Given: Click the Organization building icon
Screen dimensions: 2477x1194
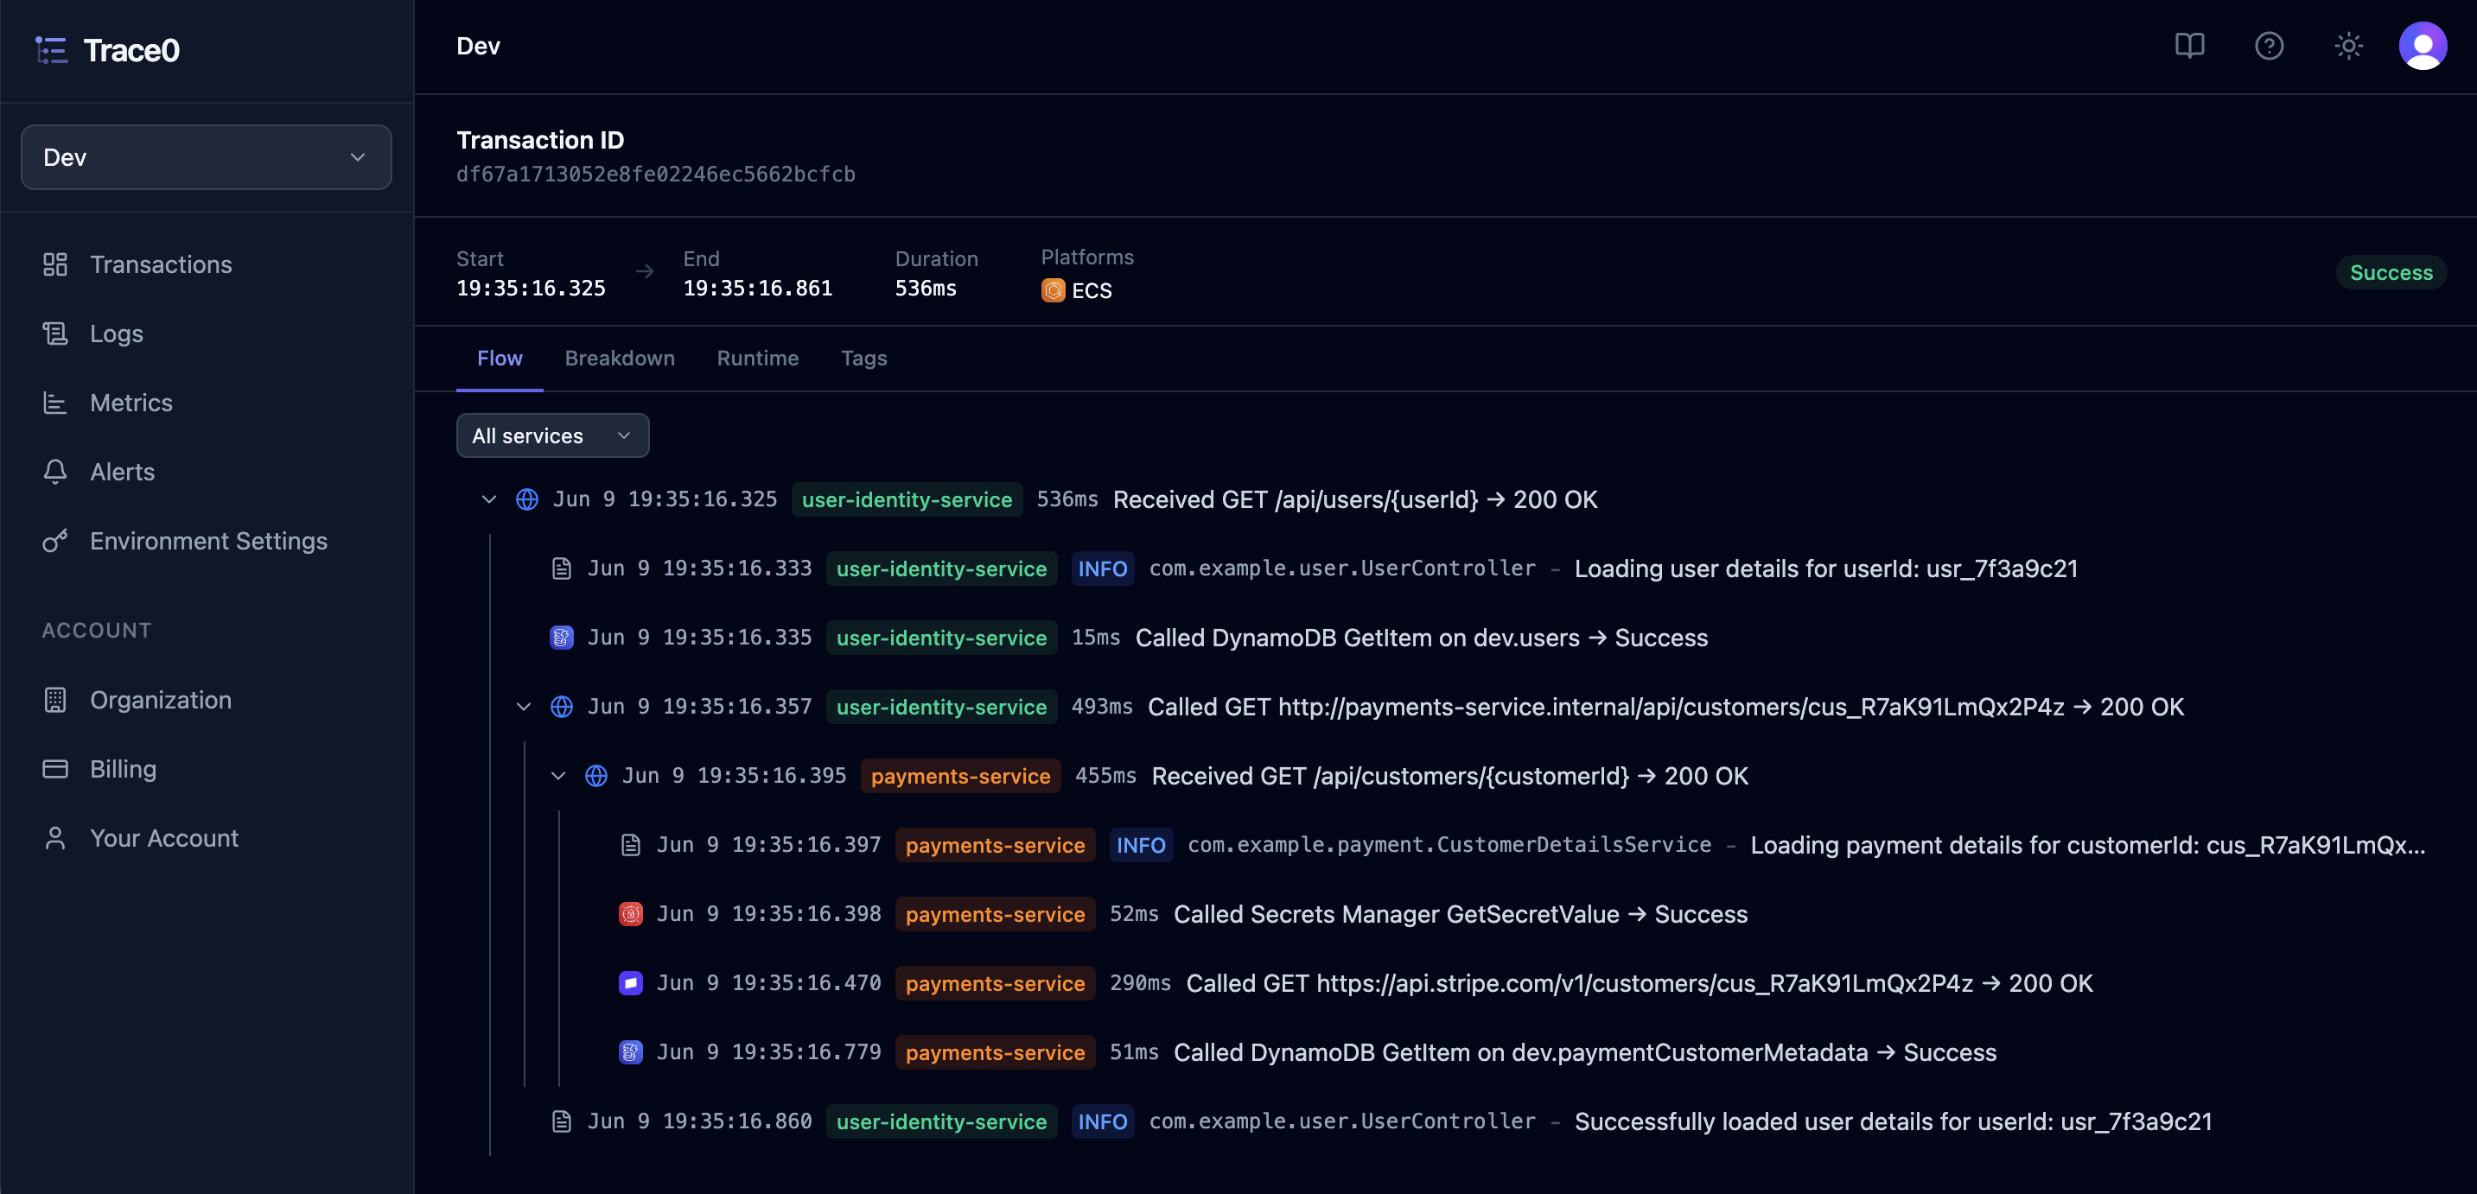Looking at the screenshot, I should click(x=54, y=700).
